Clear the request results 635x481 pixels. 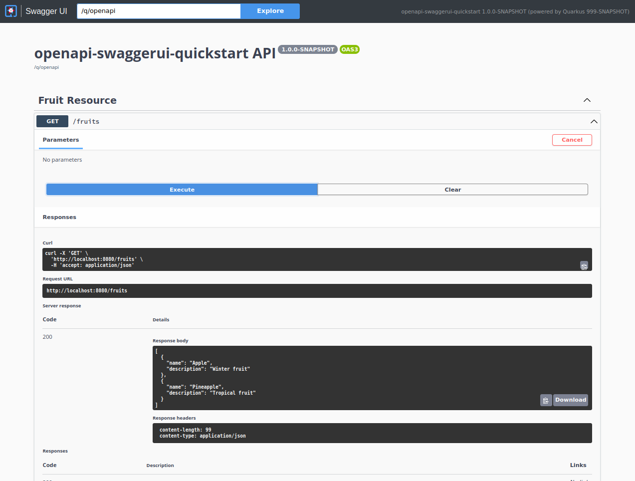(452, 189)
